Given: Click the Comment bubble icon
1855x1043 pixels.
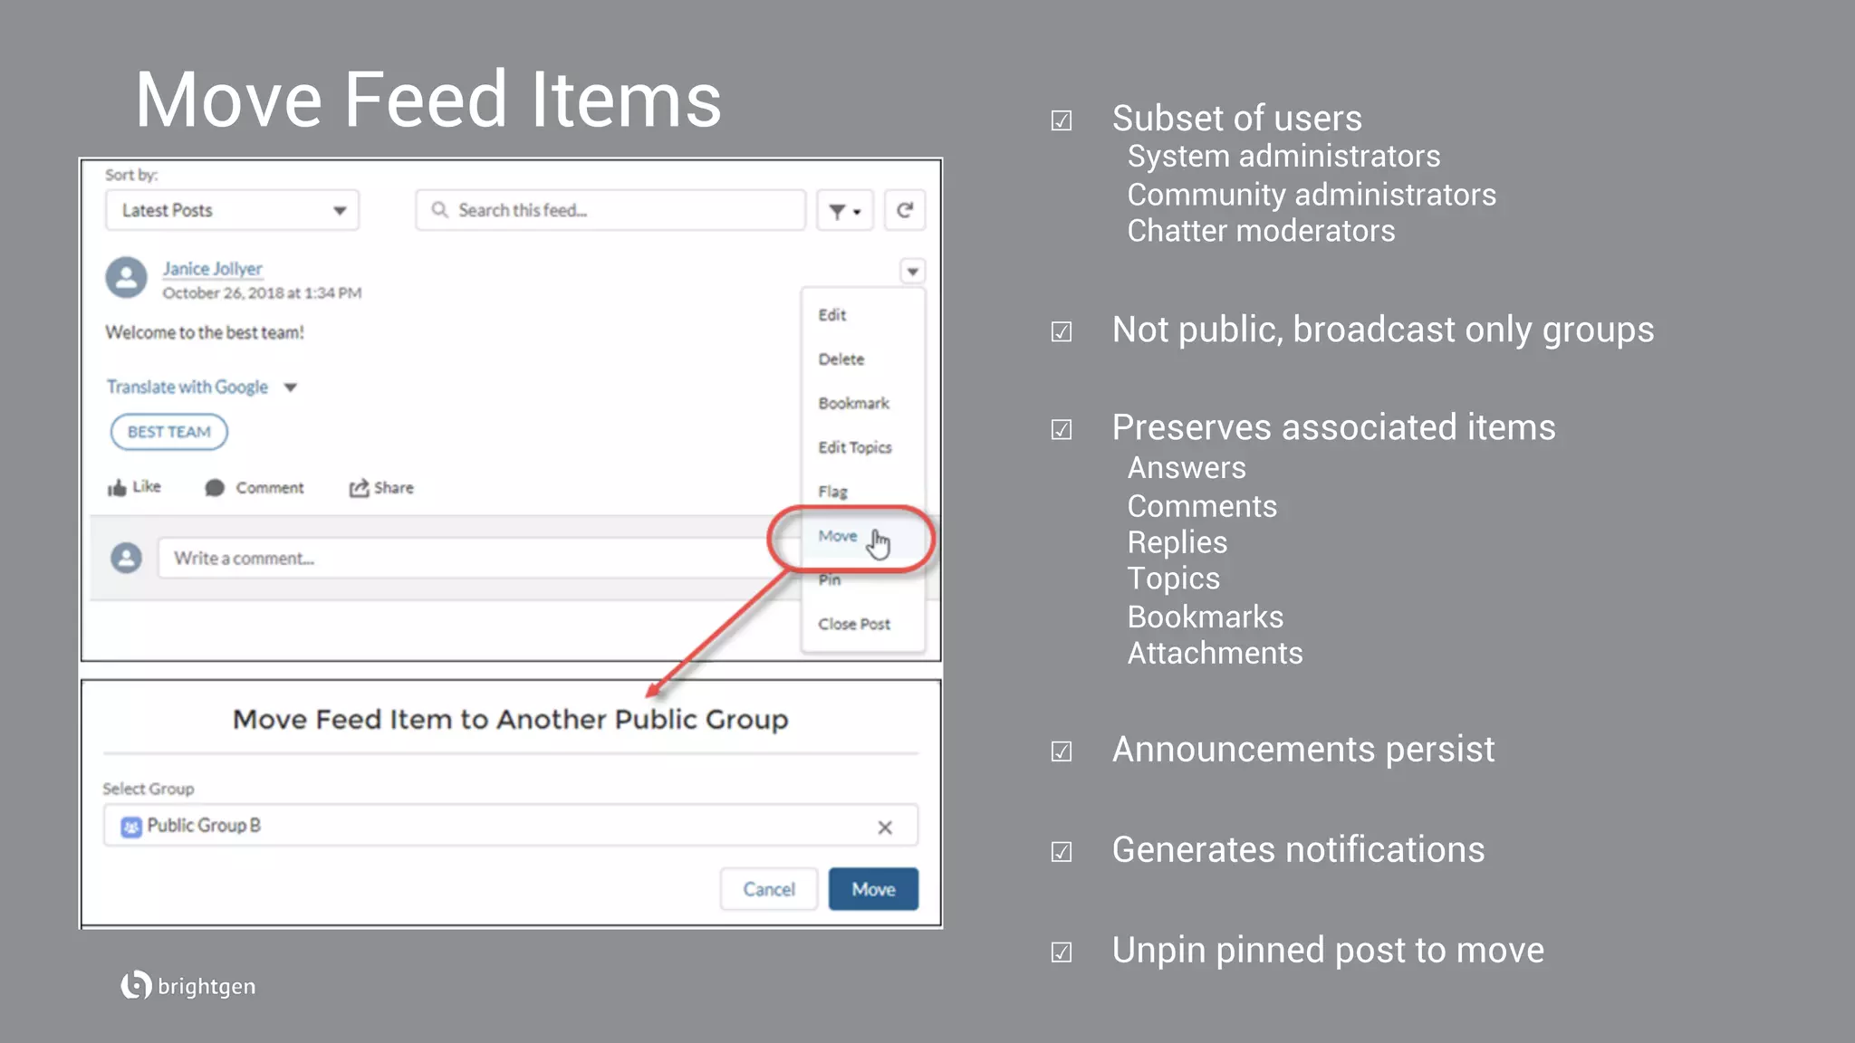Looking at the screenshot, I should coord(215,488).
